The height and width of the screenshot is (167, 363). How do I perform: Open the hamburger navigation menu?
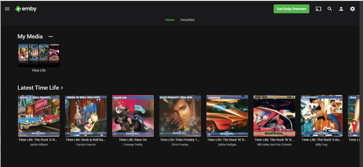click(x=7, y=9)
